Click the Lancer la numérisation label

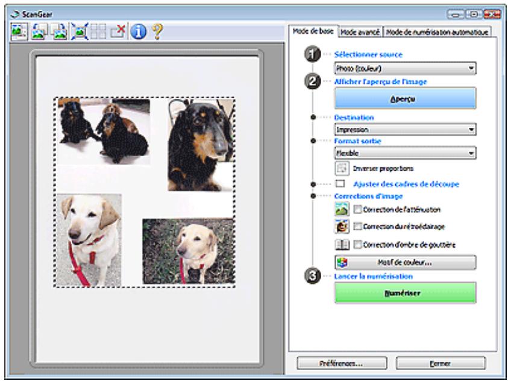(373, 276)
